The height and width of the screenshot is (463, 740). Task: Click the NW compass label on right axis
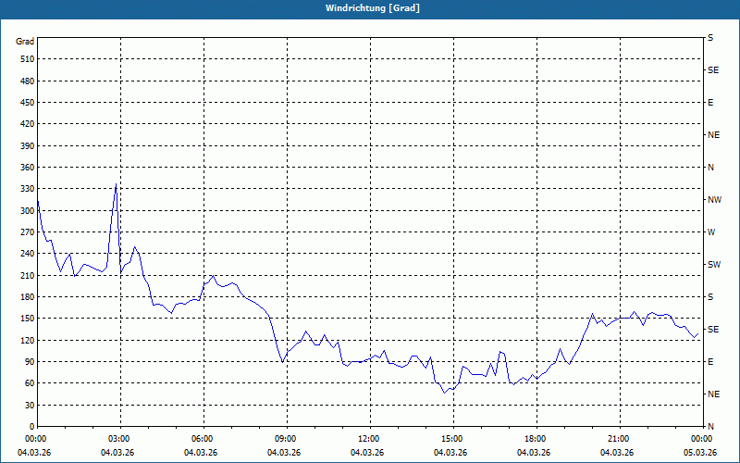713,200
